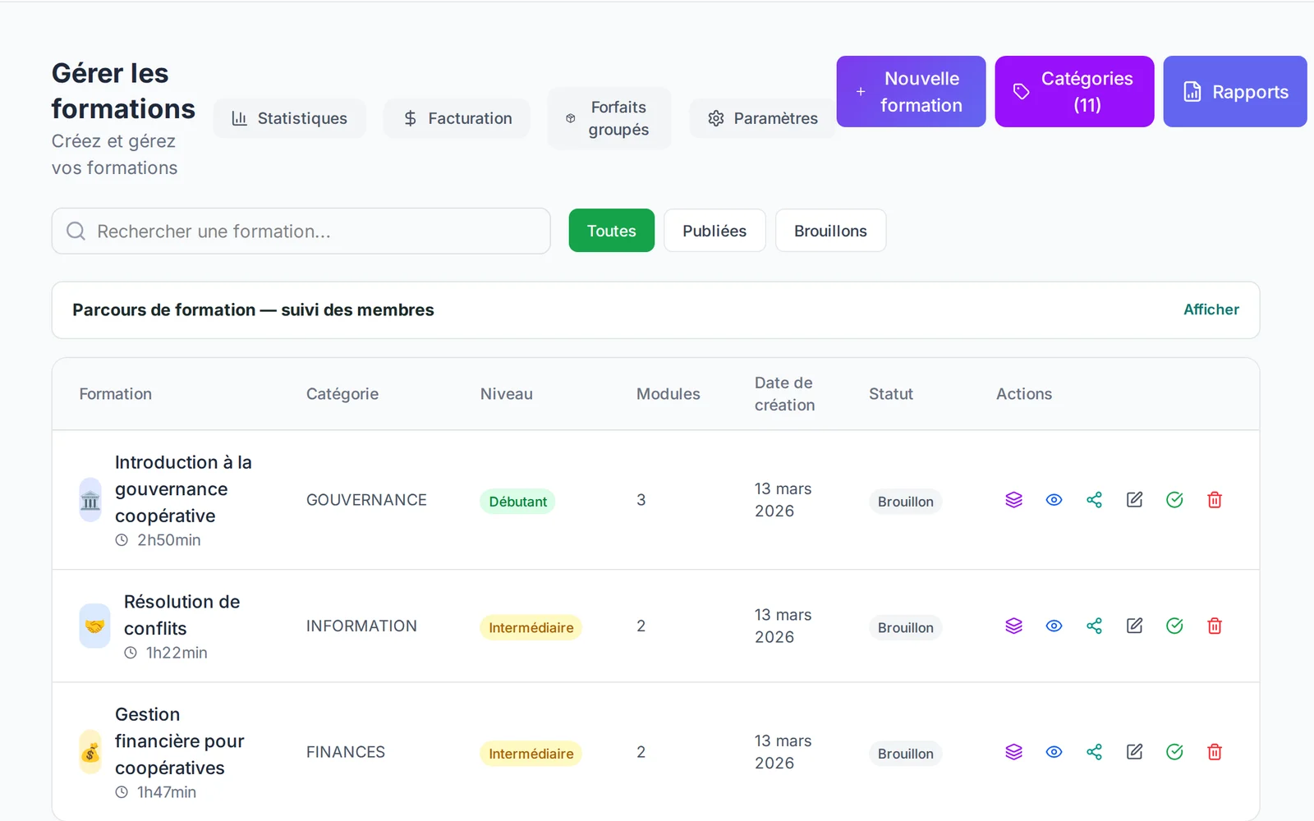The width and height of the screenshot is (1314, 821).
Task: Click the bank emoji thumbnail for gouvernance
Action: coord(90,500)
